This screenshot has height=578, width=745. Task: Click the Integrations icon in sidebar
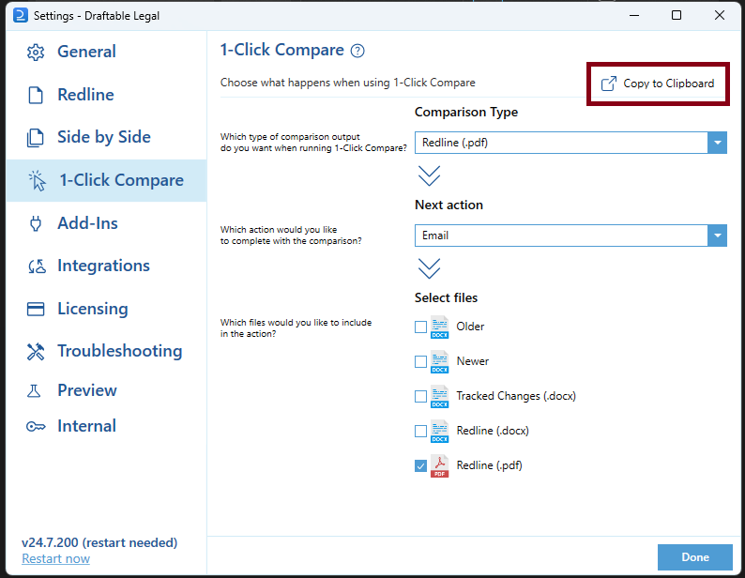[37, 266]
